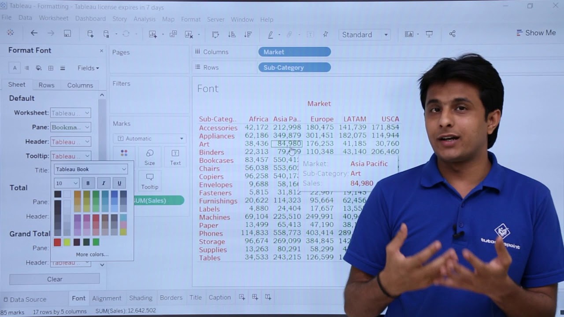This screenshot has height=317, width=564.
Task: Open the Tooltip font dropdown
Action: pyautogui.click(x=70, y=156)
